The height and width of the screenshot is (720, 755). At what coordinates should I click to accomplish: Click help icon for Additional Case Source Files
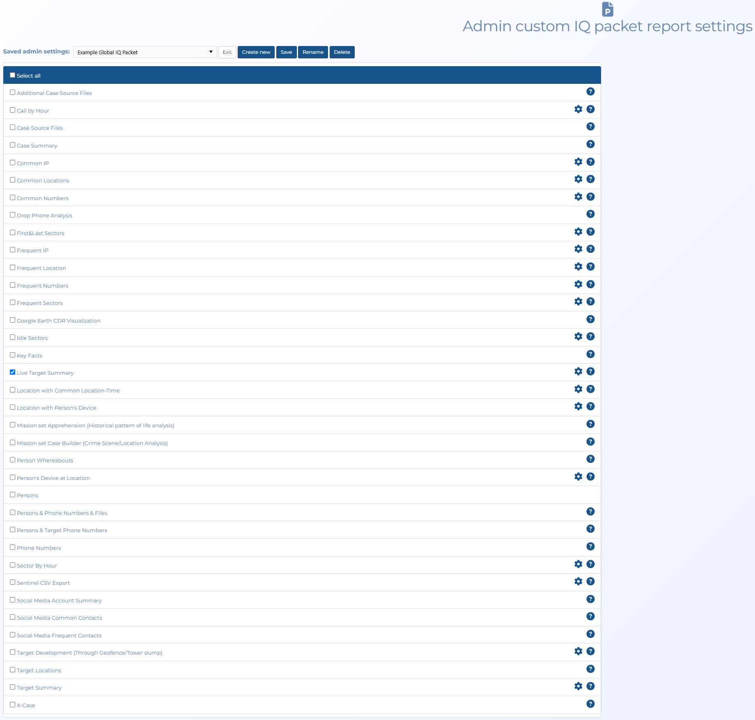click(590, 92)
